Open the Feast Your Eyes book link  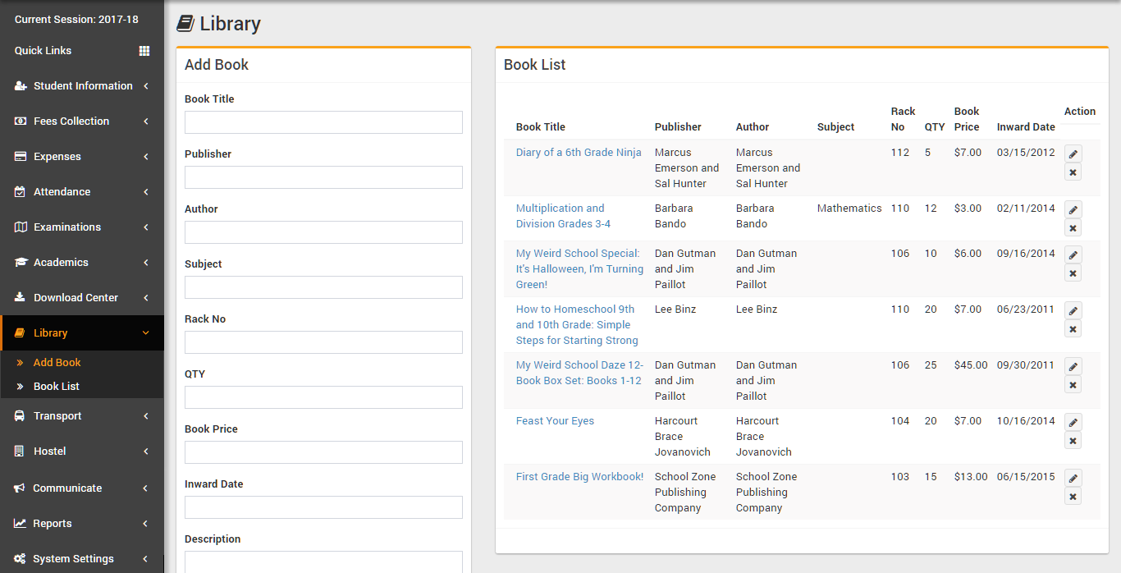(x=555, y=421)
